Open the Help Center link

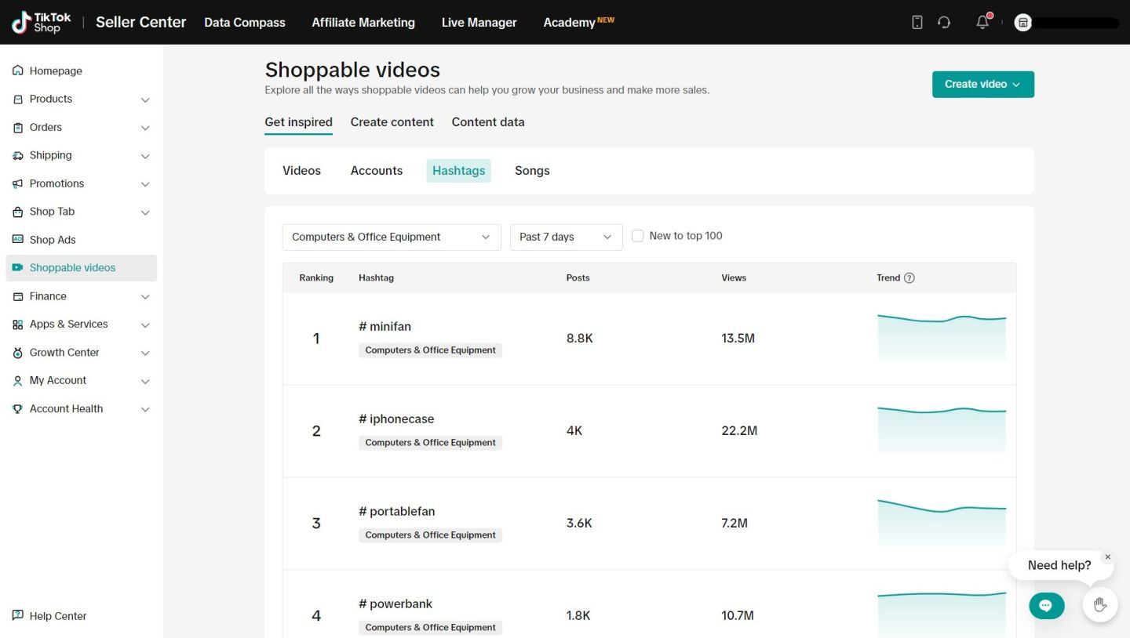[57, 616]
